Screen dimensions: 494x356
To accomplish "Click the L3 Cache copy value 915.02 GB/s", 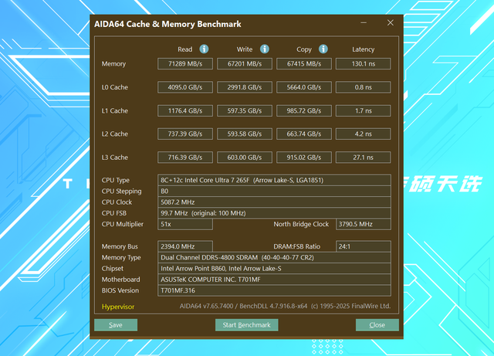I will (304, 158).
